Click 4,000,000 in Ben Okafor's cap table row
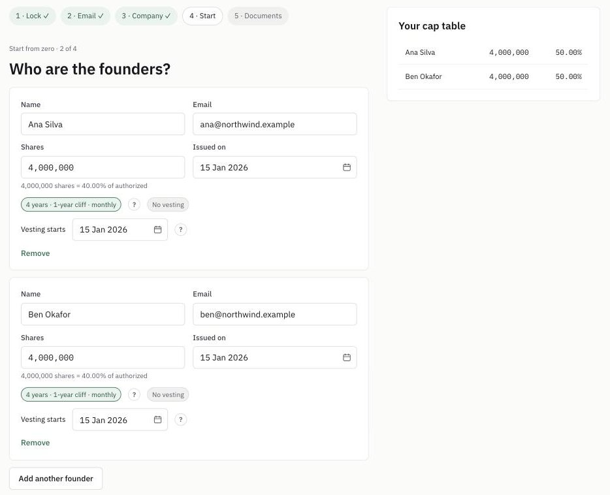Viewport: 610px width, 495px height. tap(509, 76)
